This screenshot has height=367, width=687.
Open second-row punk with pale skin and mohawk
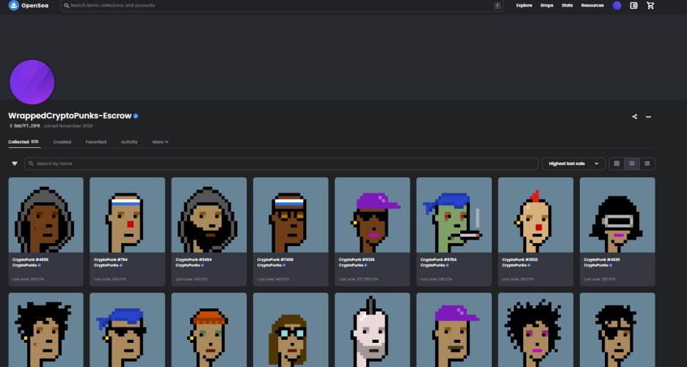(372, 330)
